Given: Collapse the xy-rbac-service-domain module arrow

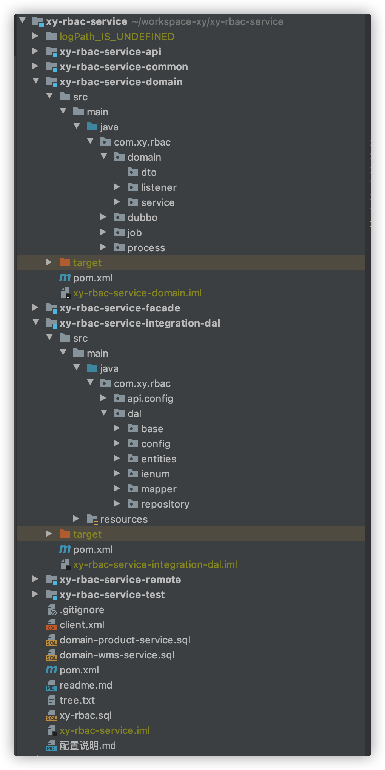Looking at the screenshot, I should point(36,81).
